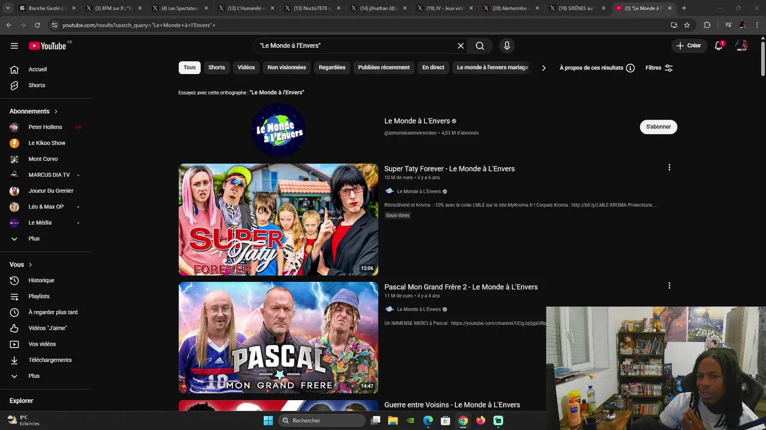Start voice search with the microphone icon
This screenshot has width=766, height=430.
click(x=507, y=45)
